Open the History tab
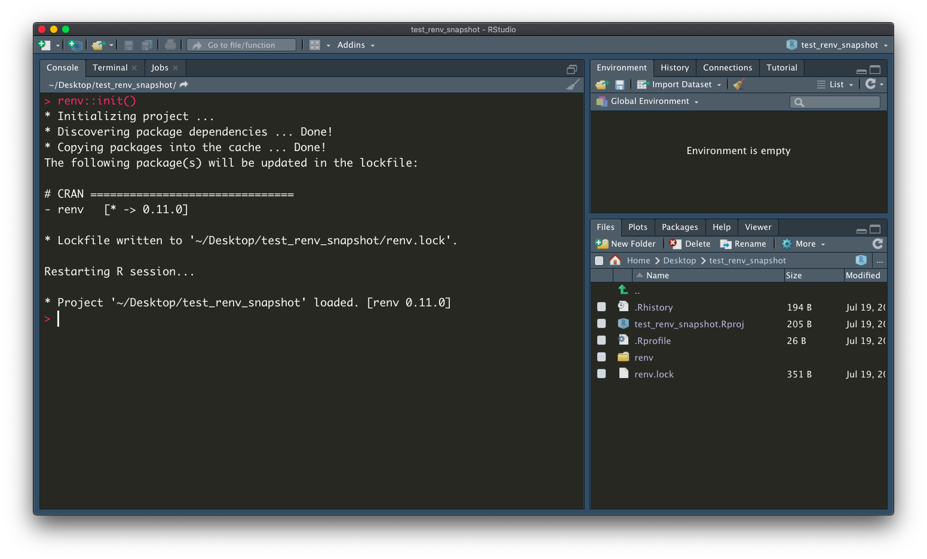The height and width of the screenshot is (559, 927). [675, 67]
